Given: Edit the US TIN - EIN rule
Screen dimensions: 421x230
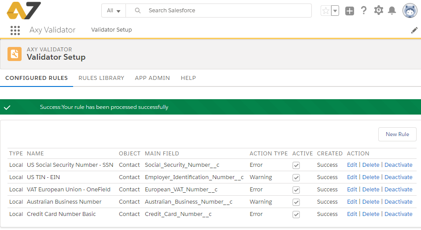Looking at the screenshot, I should 352,177.
